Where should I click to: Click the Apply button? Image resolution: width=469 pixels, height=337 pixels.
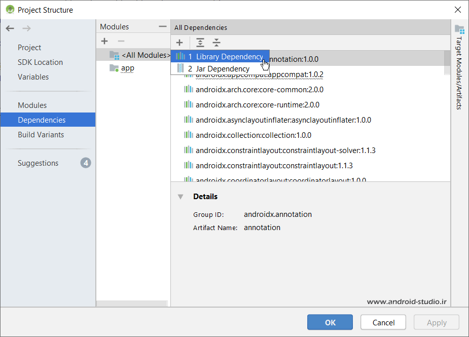(437, 322)
